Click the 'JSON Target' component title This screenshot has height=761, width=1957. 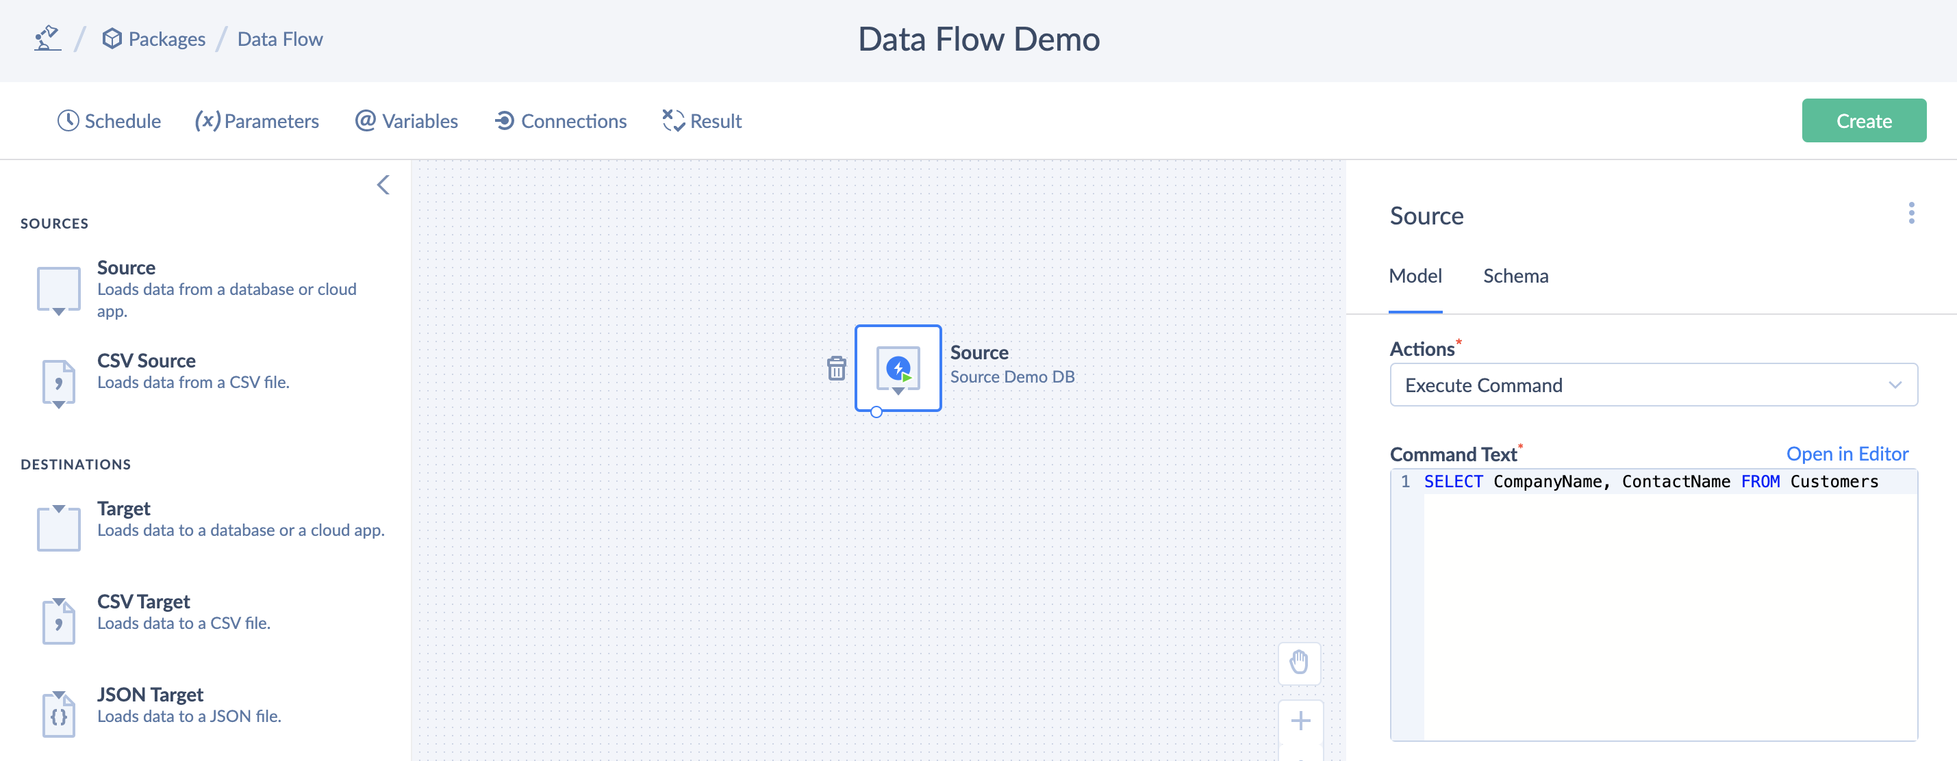pyautogui.click(x=151, y=695)
